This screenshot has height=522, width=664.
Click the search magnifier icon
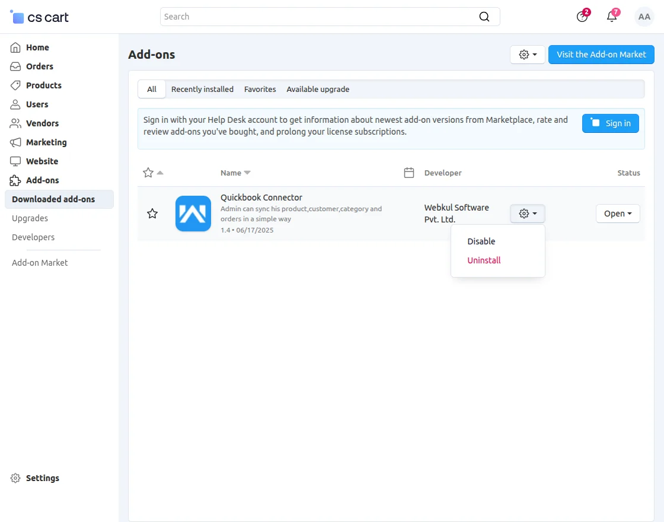pos(484,17)
